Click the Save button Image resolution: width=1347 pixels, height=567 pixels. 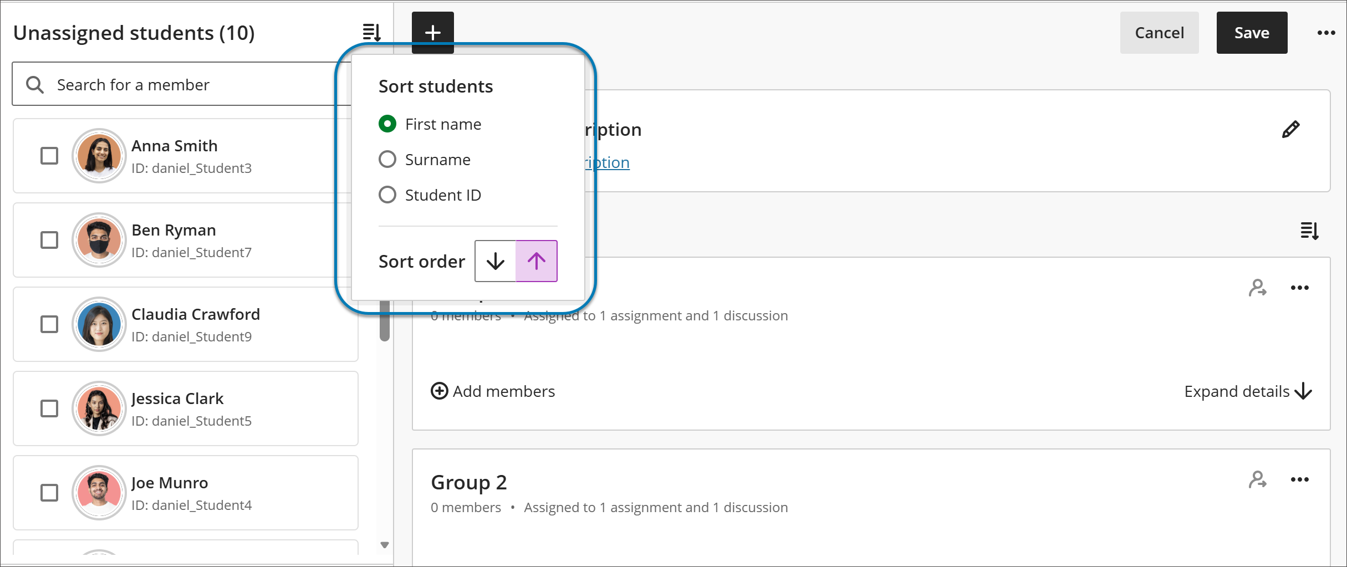click(x=1252, y=32)
